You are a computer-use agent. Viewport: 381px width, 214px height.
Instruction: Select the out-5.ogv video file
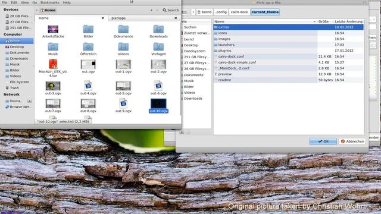(x=123, y=86)
